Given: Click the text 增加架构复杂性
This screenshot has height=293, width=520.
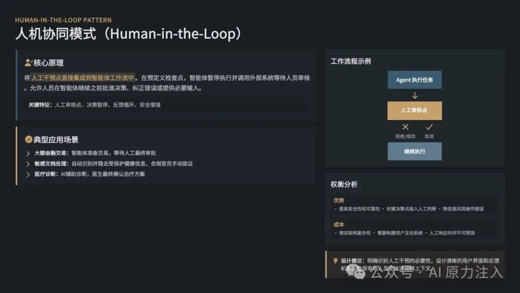Looking at the screenshot, I should tap(355, 233).
